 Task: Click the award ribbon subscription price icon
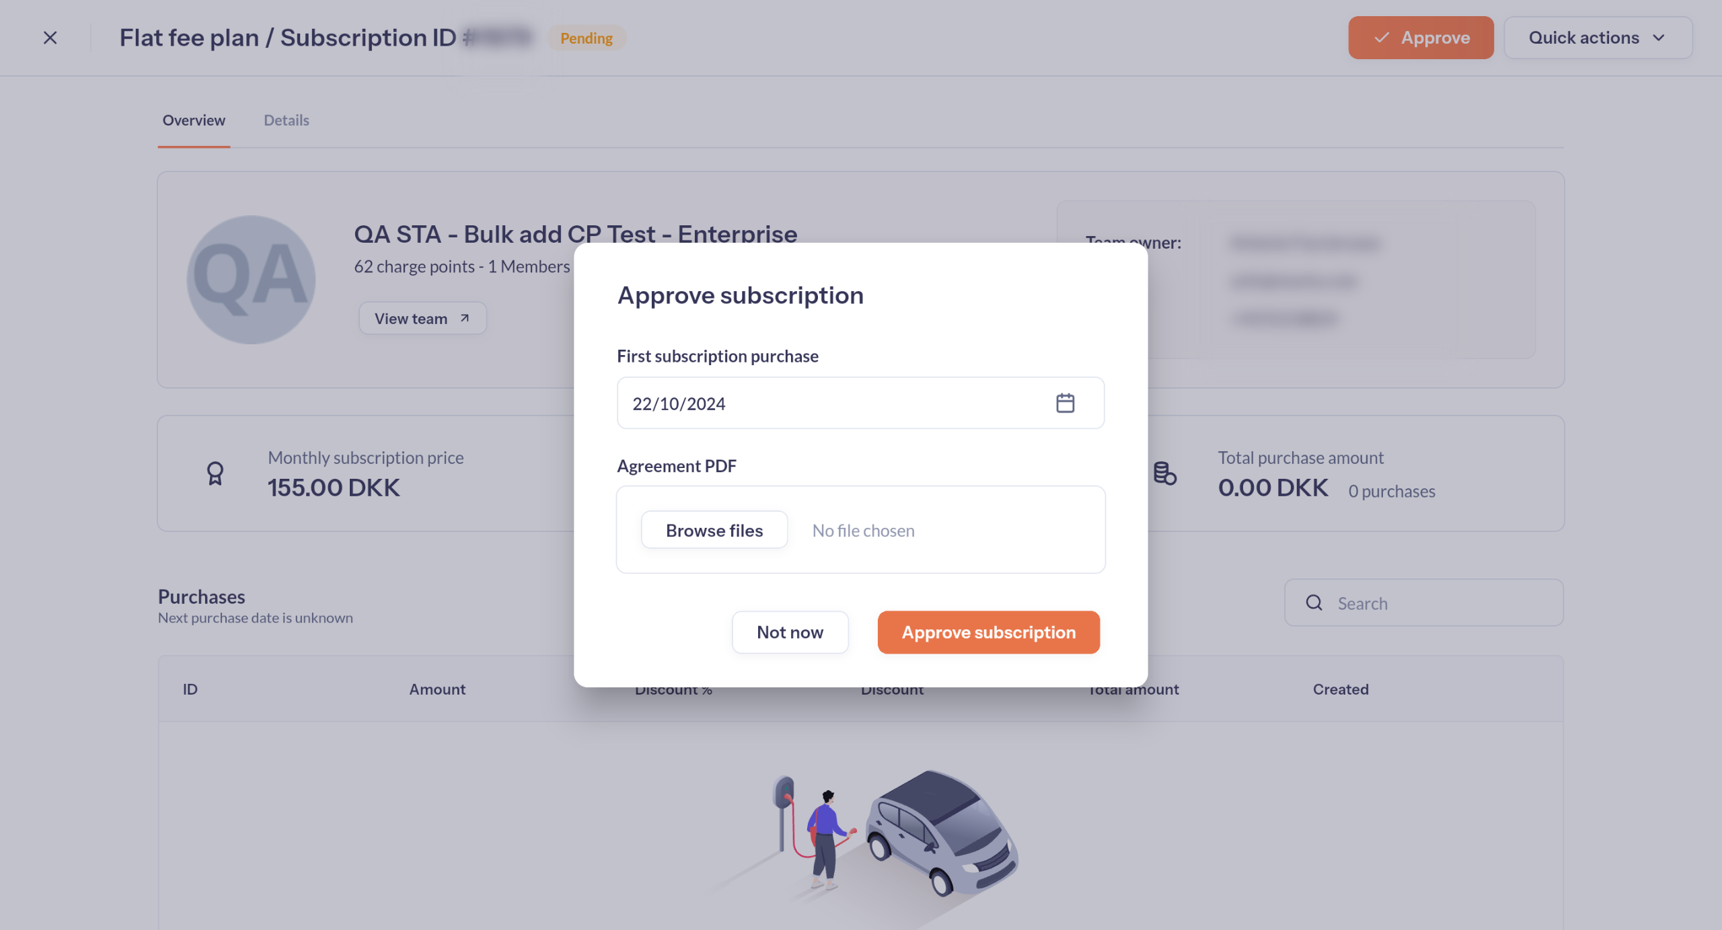coord(215,473)
